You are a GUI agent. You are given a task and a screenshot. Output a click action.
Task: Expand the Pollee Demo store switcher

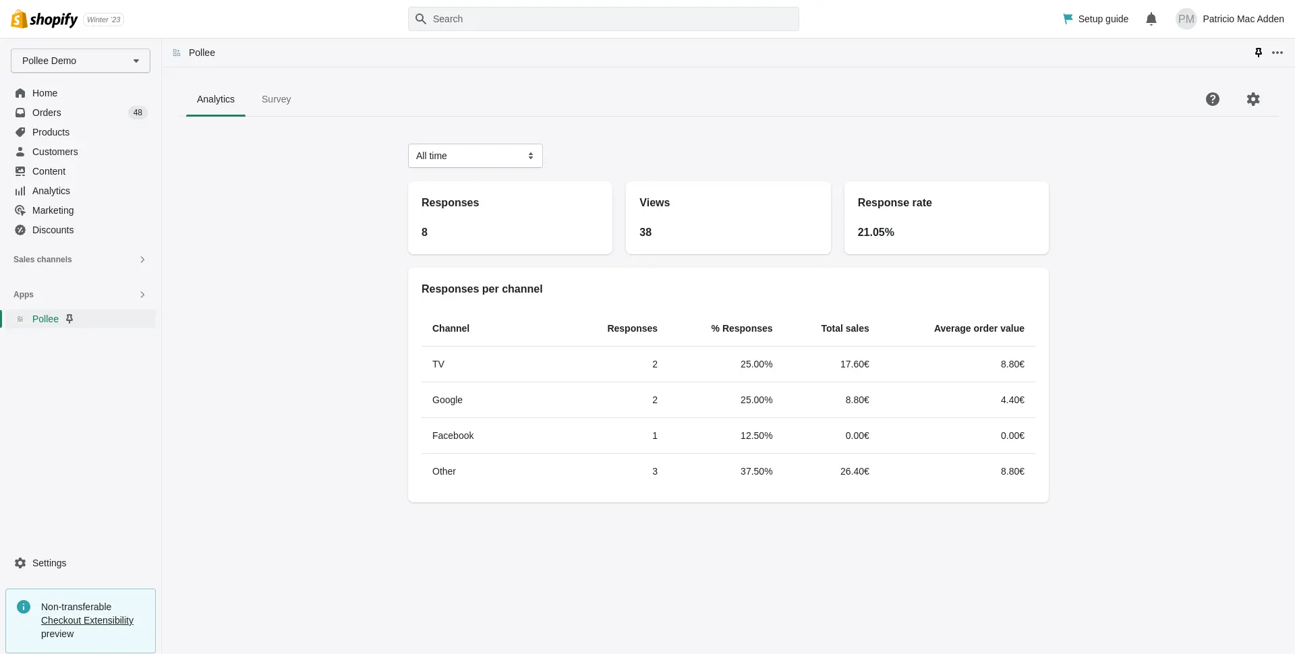(80, 61)
